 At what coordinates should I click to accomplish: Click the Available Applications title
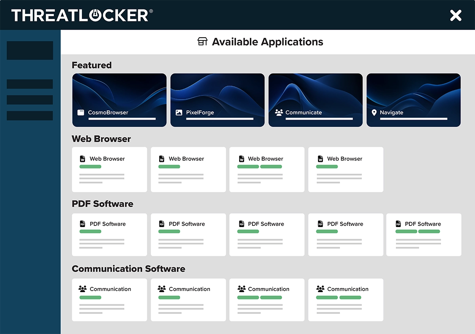[268, 42]
